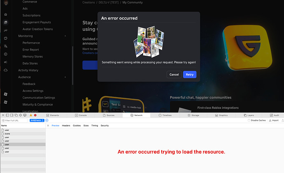Click Retry in the error dialog
Image resolution: width=284 pixels, height=173 pixels.
(190, 75)
